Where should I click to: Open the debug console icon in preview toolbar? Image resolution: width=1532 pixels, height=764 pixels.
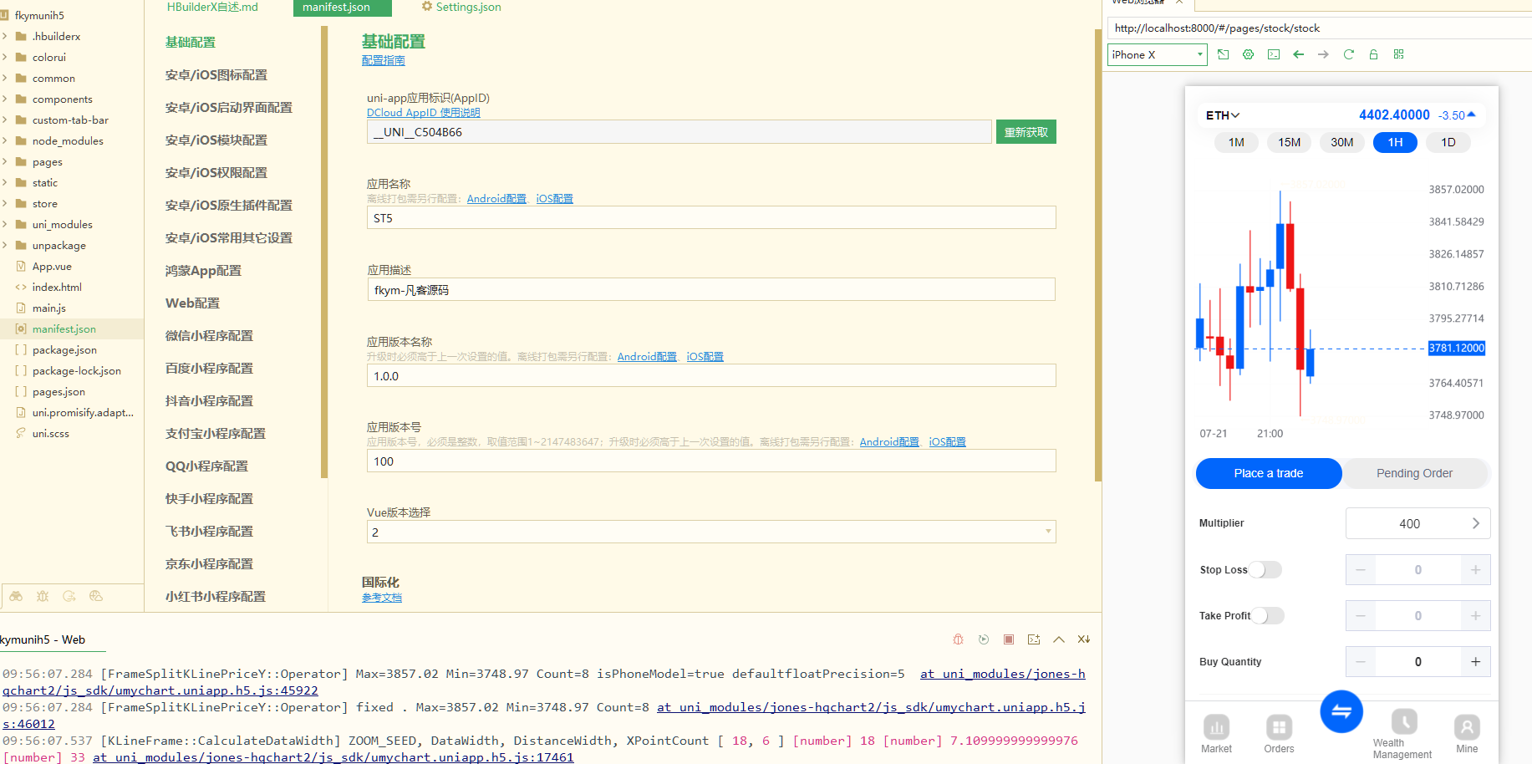click(x=1273, y=54)
